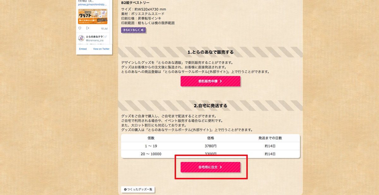Click the さらにくわしく button
This screenshot has width=379, height=195.
[133, 30]
